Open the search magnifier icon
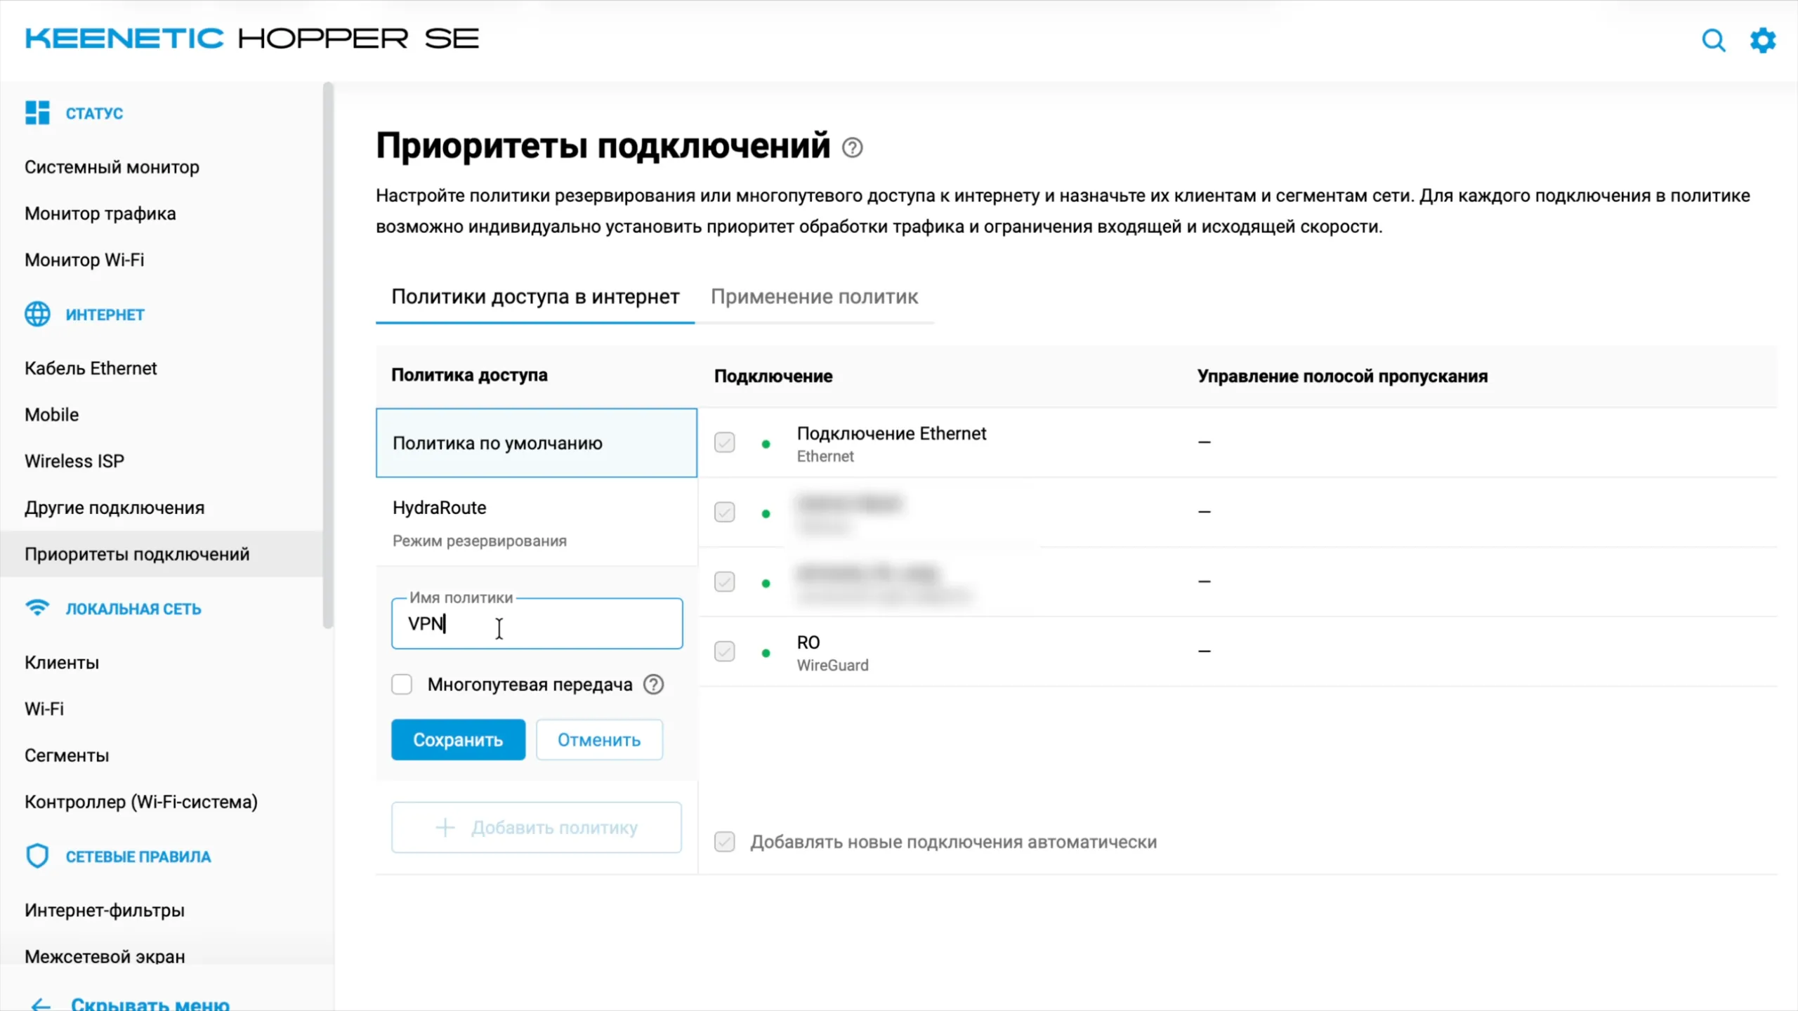This screenshot has height=1011, width=1798. (x=1713, y=40)
